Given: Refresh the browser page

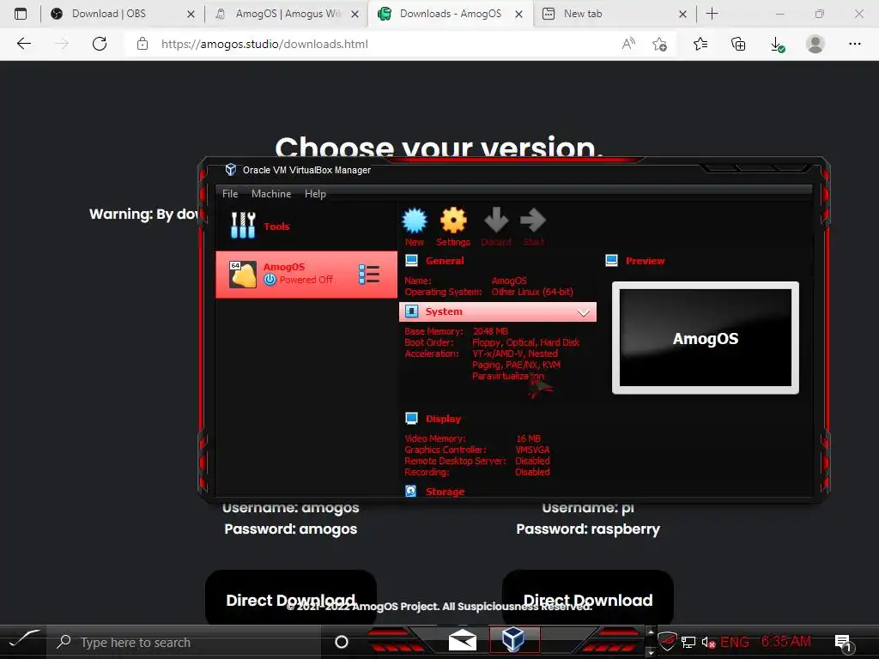Looking at the screenshot, I should coord(100,44).
